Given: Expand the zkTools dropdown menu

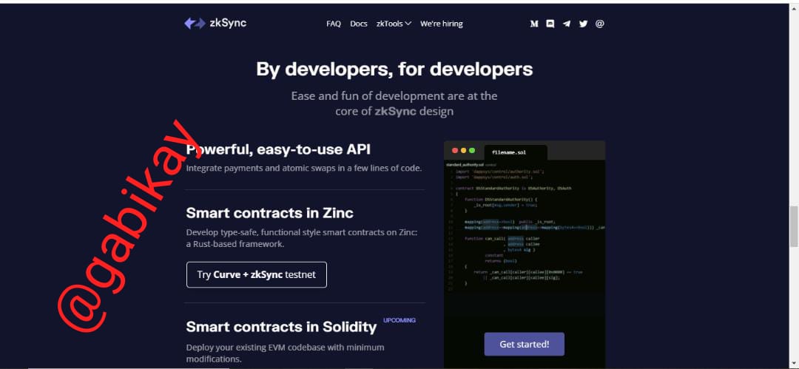Looking at the screenshot, I should (394, 24).
